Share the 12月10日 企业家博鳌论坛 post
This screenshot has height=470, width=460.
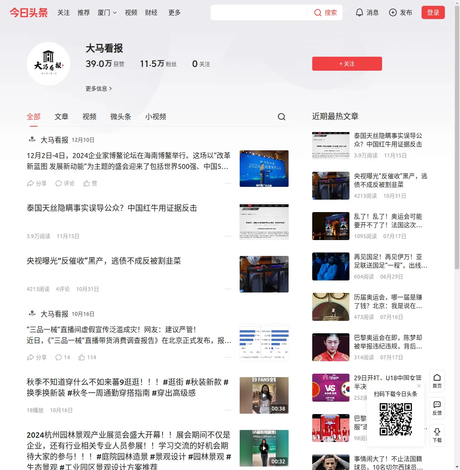coord(36,183)
